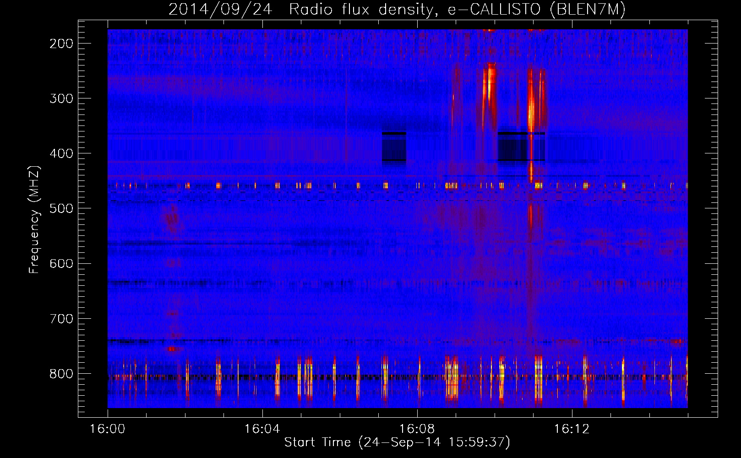The width and height of the screenshot is (741, 458).
Task: Click the 500 frequency tick label
Action: pos(61,208)
